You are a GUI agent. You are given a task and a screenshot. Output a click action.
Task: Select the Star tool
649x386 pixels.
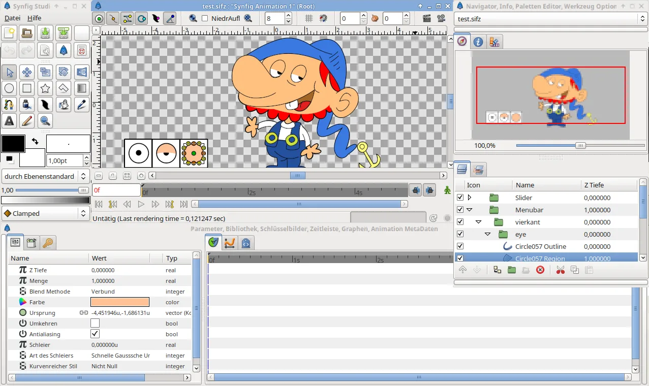click(45, 88)
